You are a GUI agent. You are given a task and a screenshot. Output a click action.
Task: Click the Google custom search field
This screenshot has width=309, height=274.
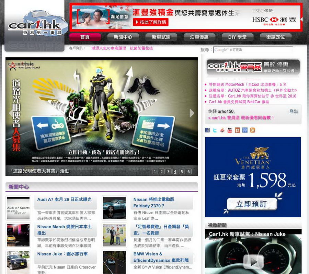click(253, 50)
